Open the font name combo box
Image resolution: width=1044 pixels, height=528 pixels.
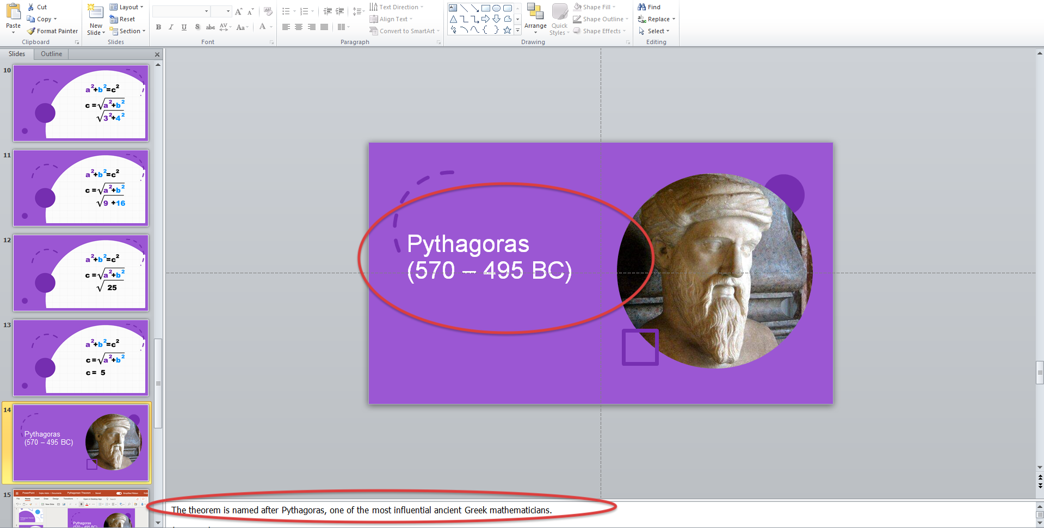point(181,11)
